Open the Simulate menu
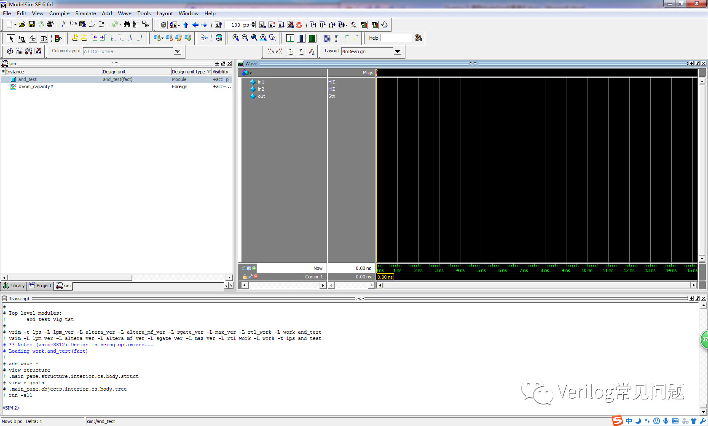This screenshot has width=708, height=426. point(86,13)
